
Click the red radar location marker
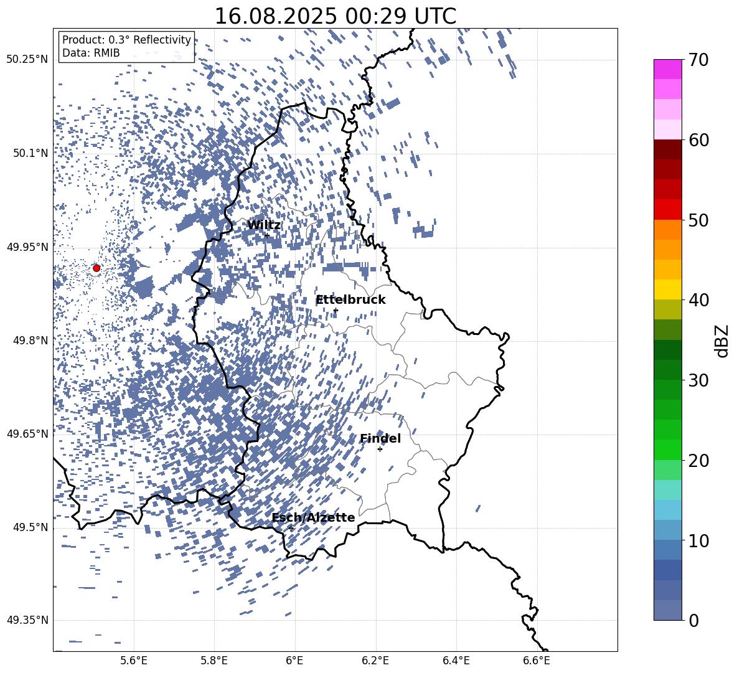(x=96, y=268)
